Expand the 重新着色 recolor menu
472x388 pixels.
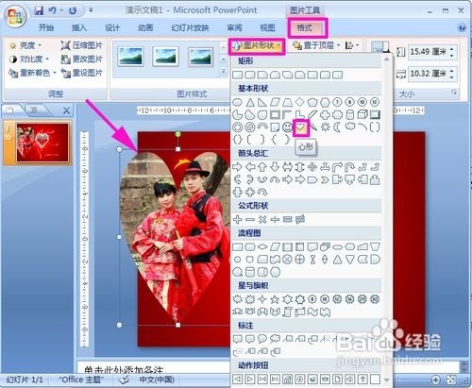(x=32, y=73)
